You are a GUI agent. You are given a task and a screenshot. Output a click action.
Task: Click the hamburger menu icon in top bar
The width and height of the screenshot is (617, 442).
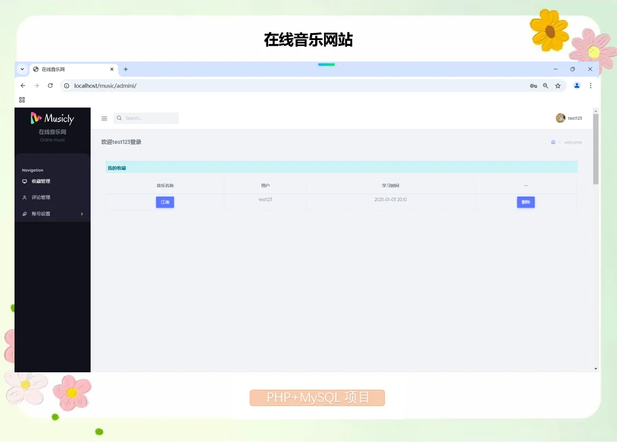click(104, 118)
